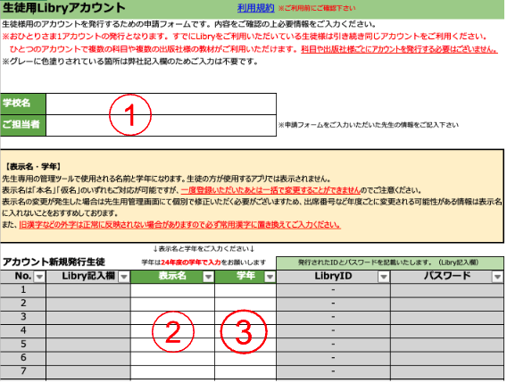
Task: Click the ※ご利用前にご確認下さい red note
Action: 317,8
